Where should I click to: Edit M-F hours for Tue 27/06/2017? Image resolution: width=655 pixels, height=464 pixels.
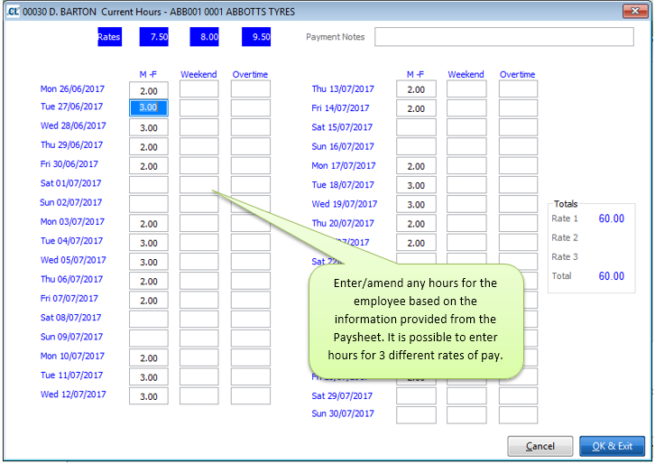pyautogui.click(x=149, y=107)
